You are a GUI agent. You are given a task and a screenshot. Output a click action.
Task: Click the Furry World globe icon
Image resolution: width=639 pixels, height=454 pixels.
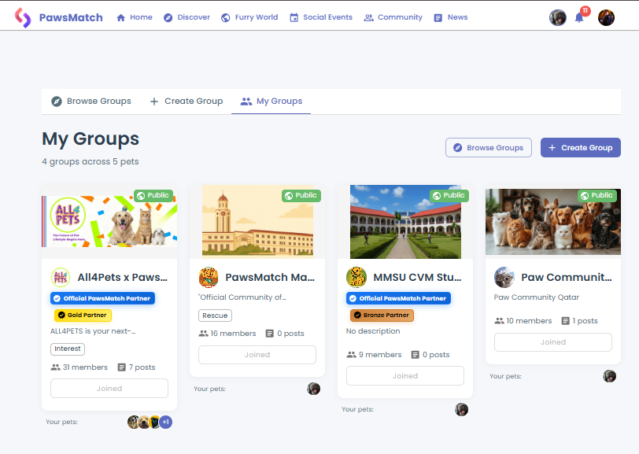pos(224,17)
